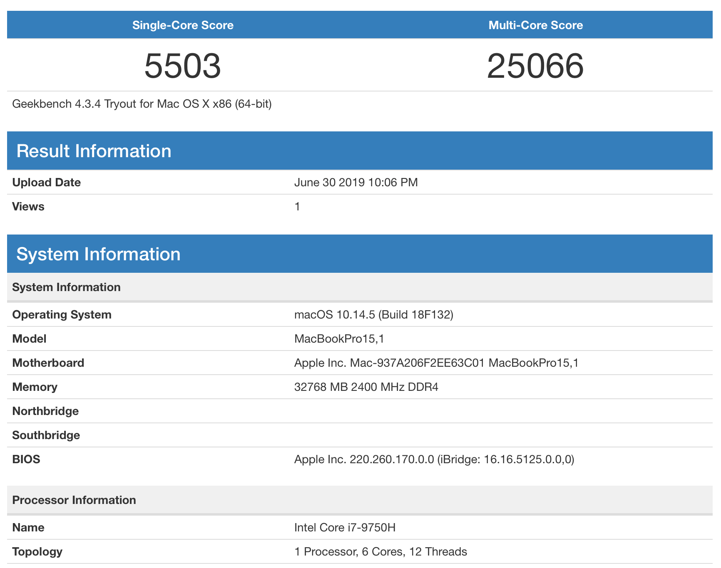721x568 pixels.
Task: Select the date June 30 2019 10:06 PM
Action: point(356,183)
